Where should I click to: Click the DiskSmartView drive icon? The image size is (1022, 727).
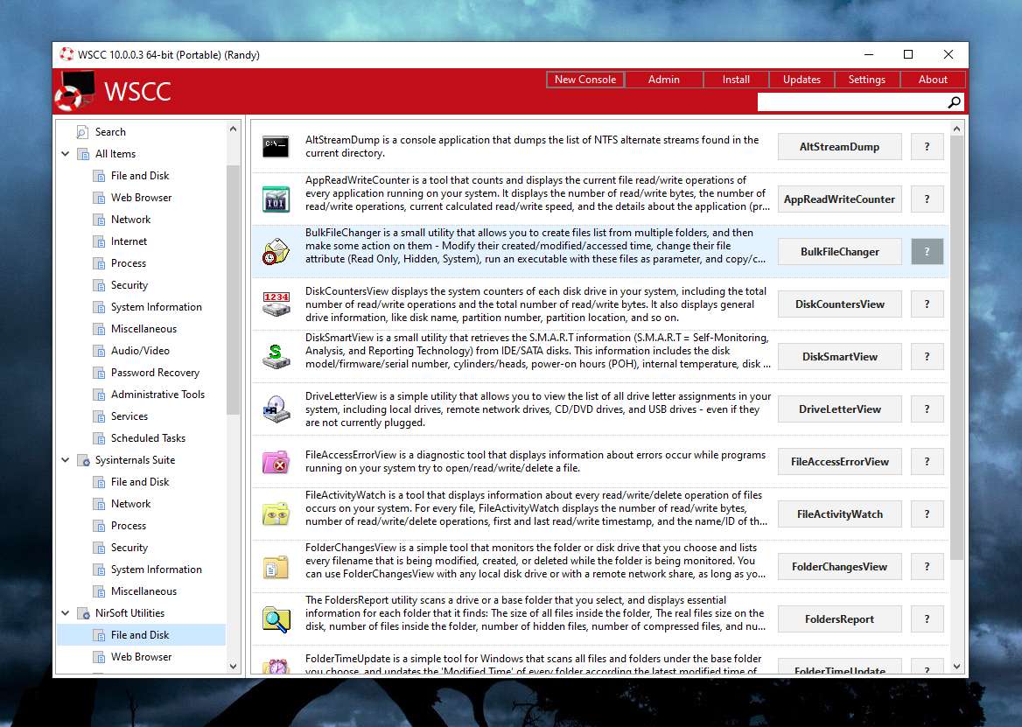tap(276, 357)
